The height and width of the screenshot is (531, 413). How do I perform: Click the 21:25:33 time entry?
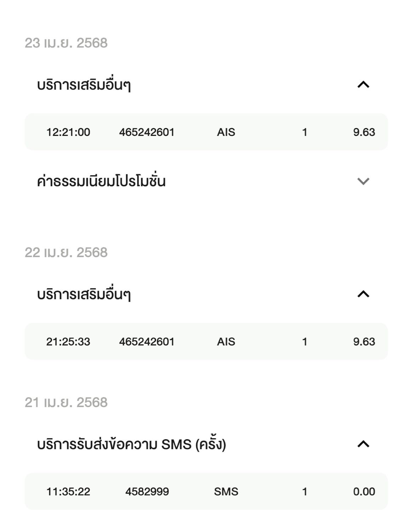(x=68, y=342)
